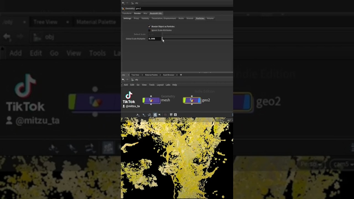Click the Default Scale value field
354x199 pixels.
point(154,34)
